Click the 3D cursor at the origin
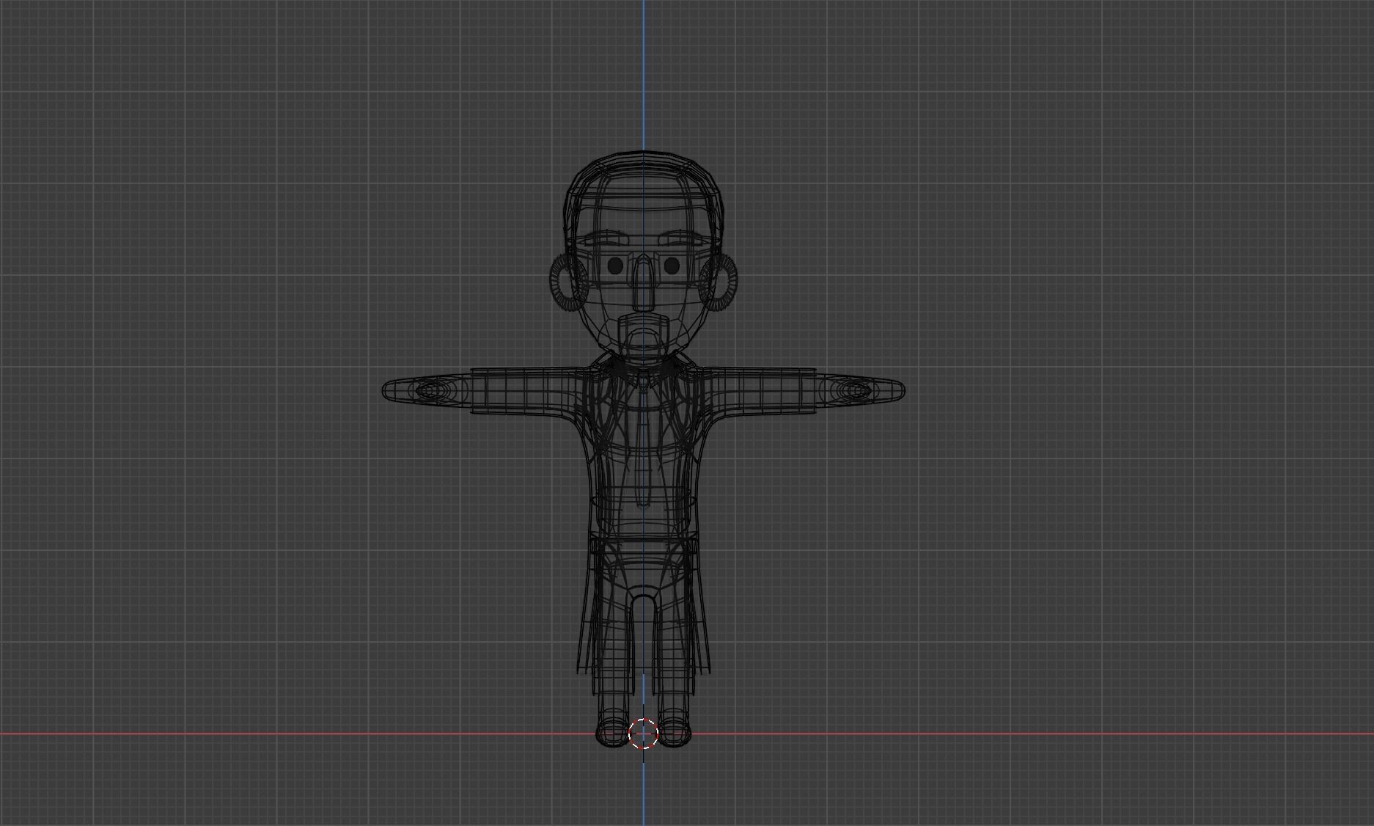 pos(644,734)
